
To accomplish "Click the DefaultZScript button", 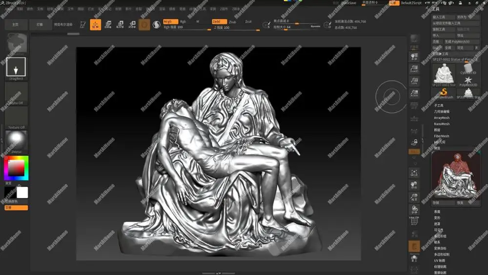I will pos(411,3).
